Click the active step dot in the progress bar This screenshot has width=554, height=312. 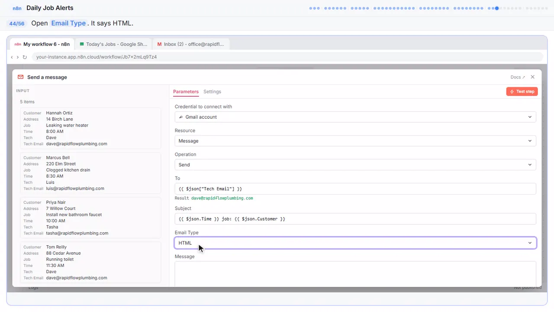point(497,8)
